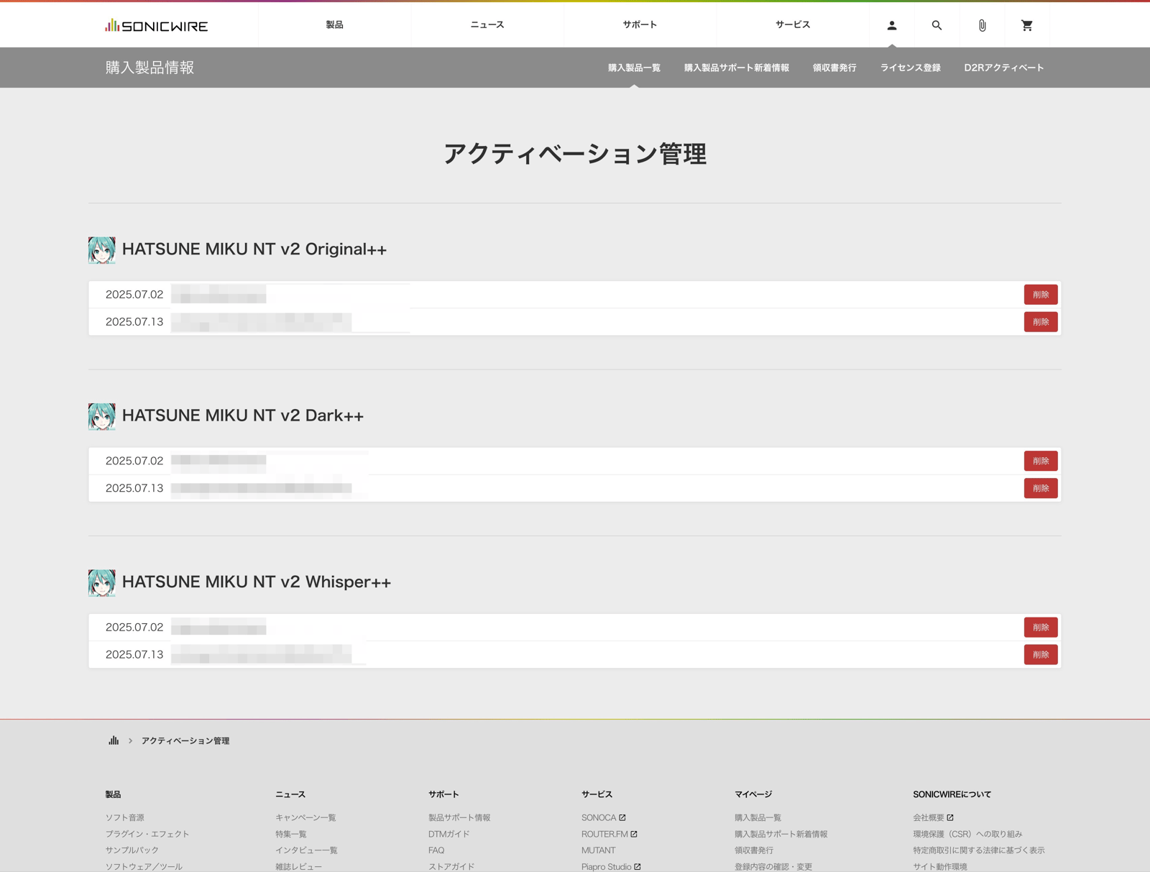Expand the サポート menu in top navigation
Viewport: 1150px width, 872px height.
click(640, 25)
